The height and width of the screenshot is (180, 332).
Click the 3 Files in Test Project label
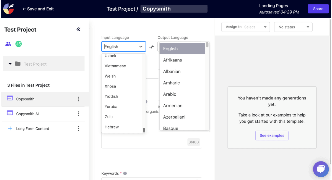click(28, 85)
